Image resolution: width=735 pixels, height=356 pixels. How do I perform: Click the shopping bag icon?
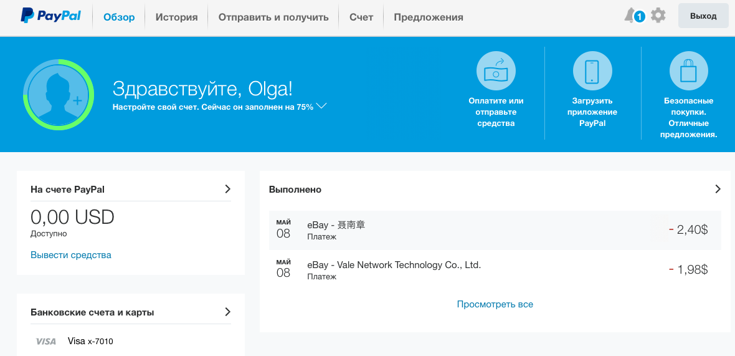click(688, 71)
